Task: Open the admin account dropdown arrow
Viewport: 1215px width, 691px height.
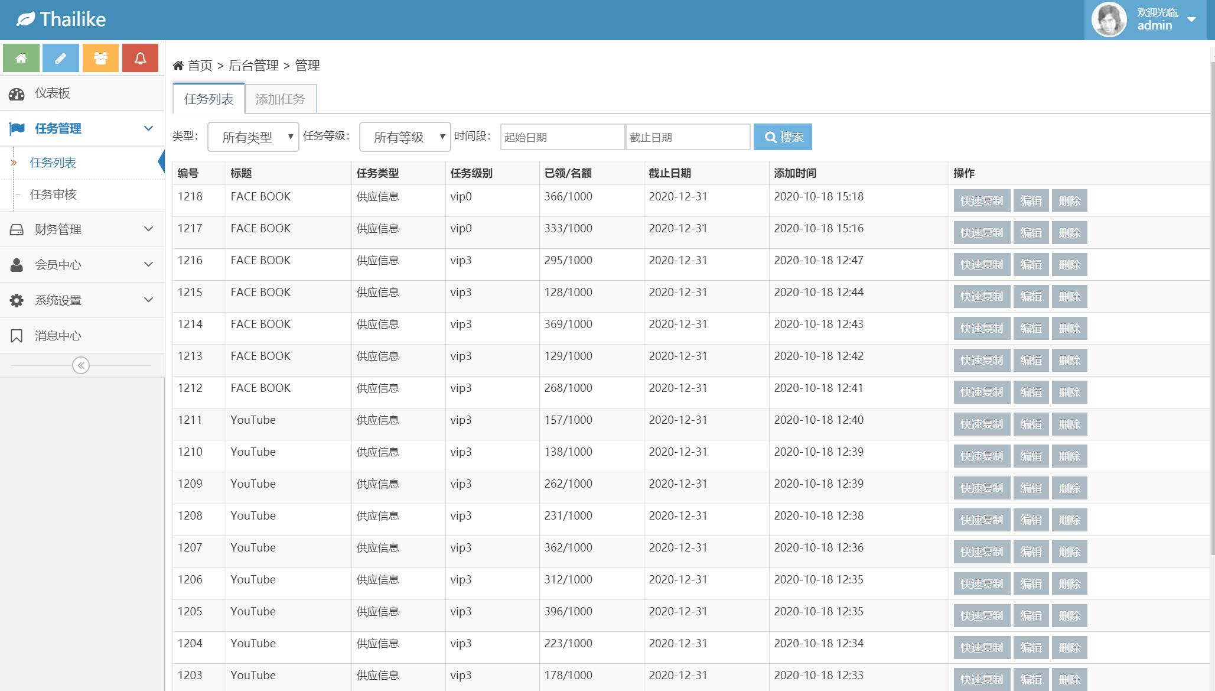Action: [1191, 20]
